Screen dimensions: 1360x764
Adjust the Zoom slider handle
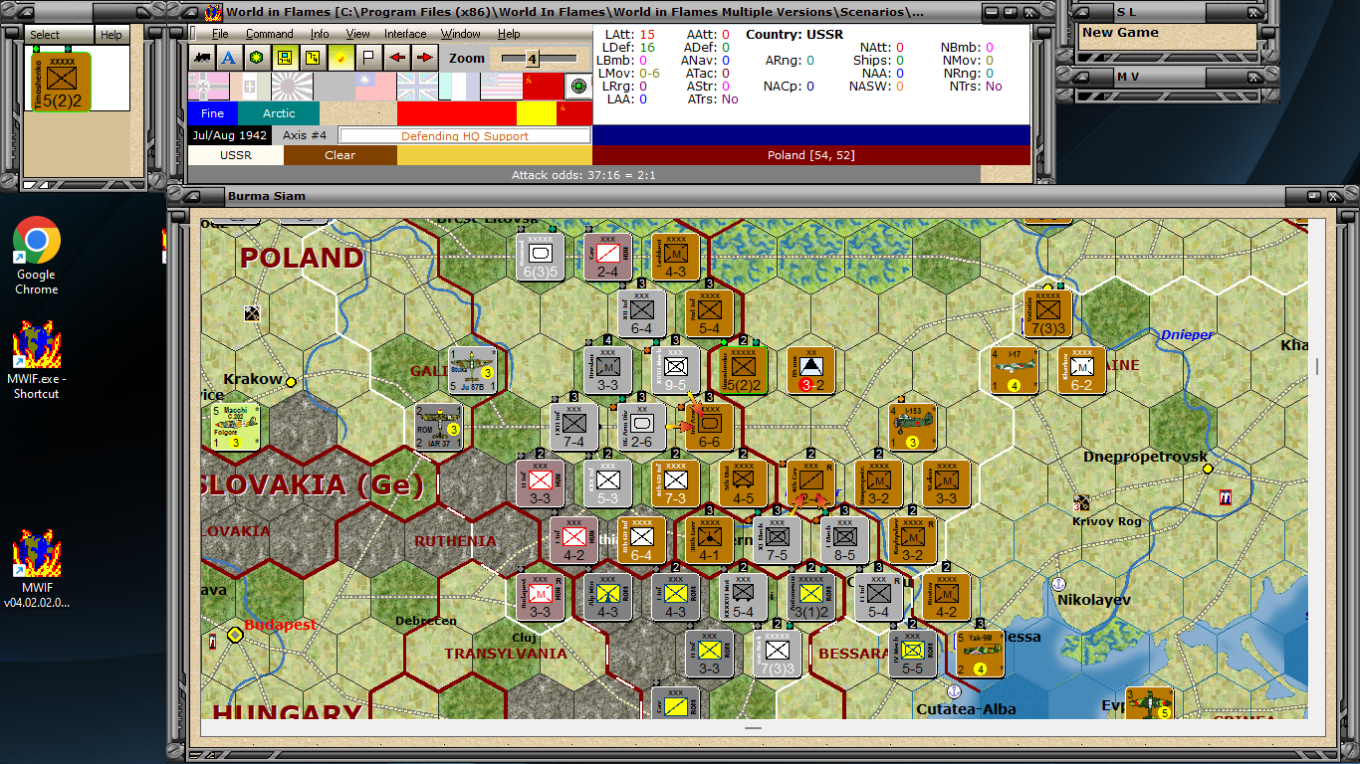coord(532,58)
